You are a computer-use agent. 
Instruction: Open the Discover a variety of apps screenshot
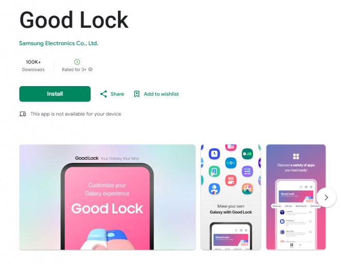coord(296,197)
